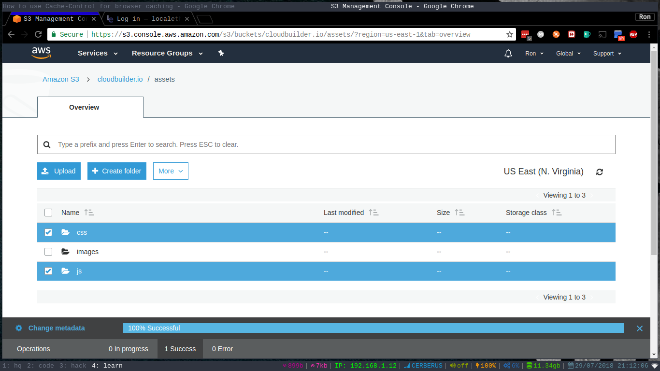Sort by Name using the sort icon
The image size is (660, 371).
89,213
